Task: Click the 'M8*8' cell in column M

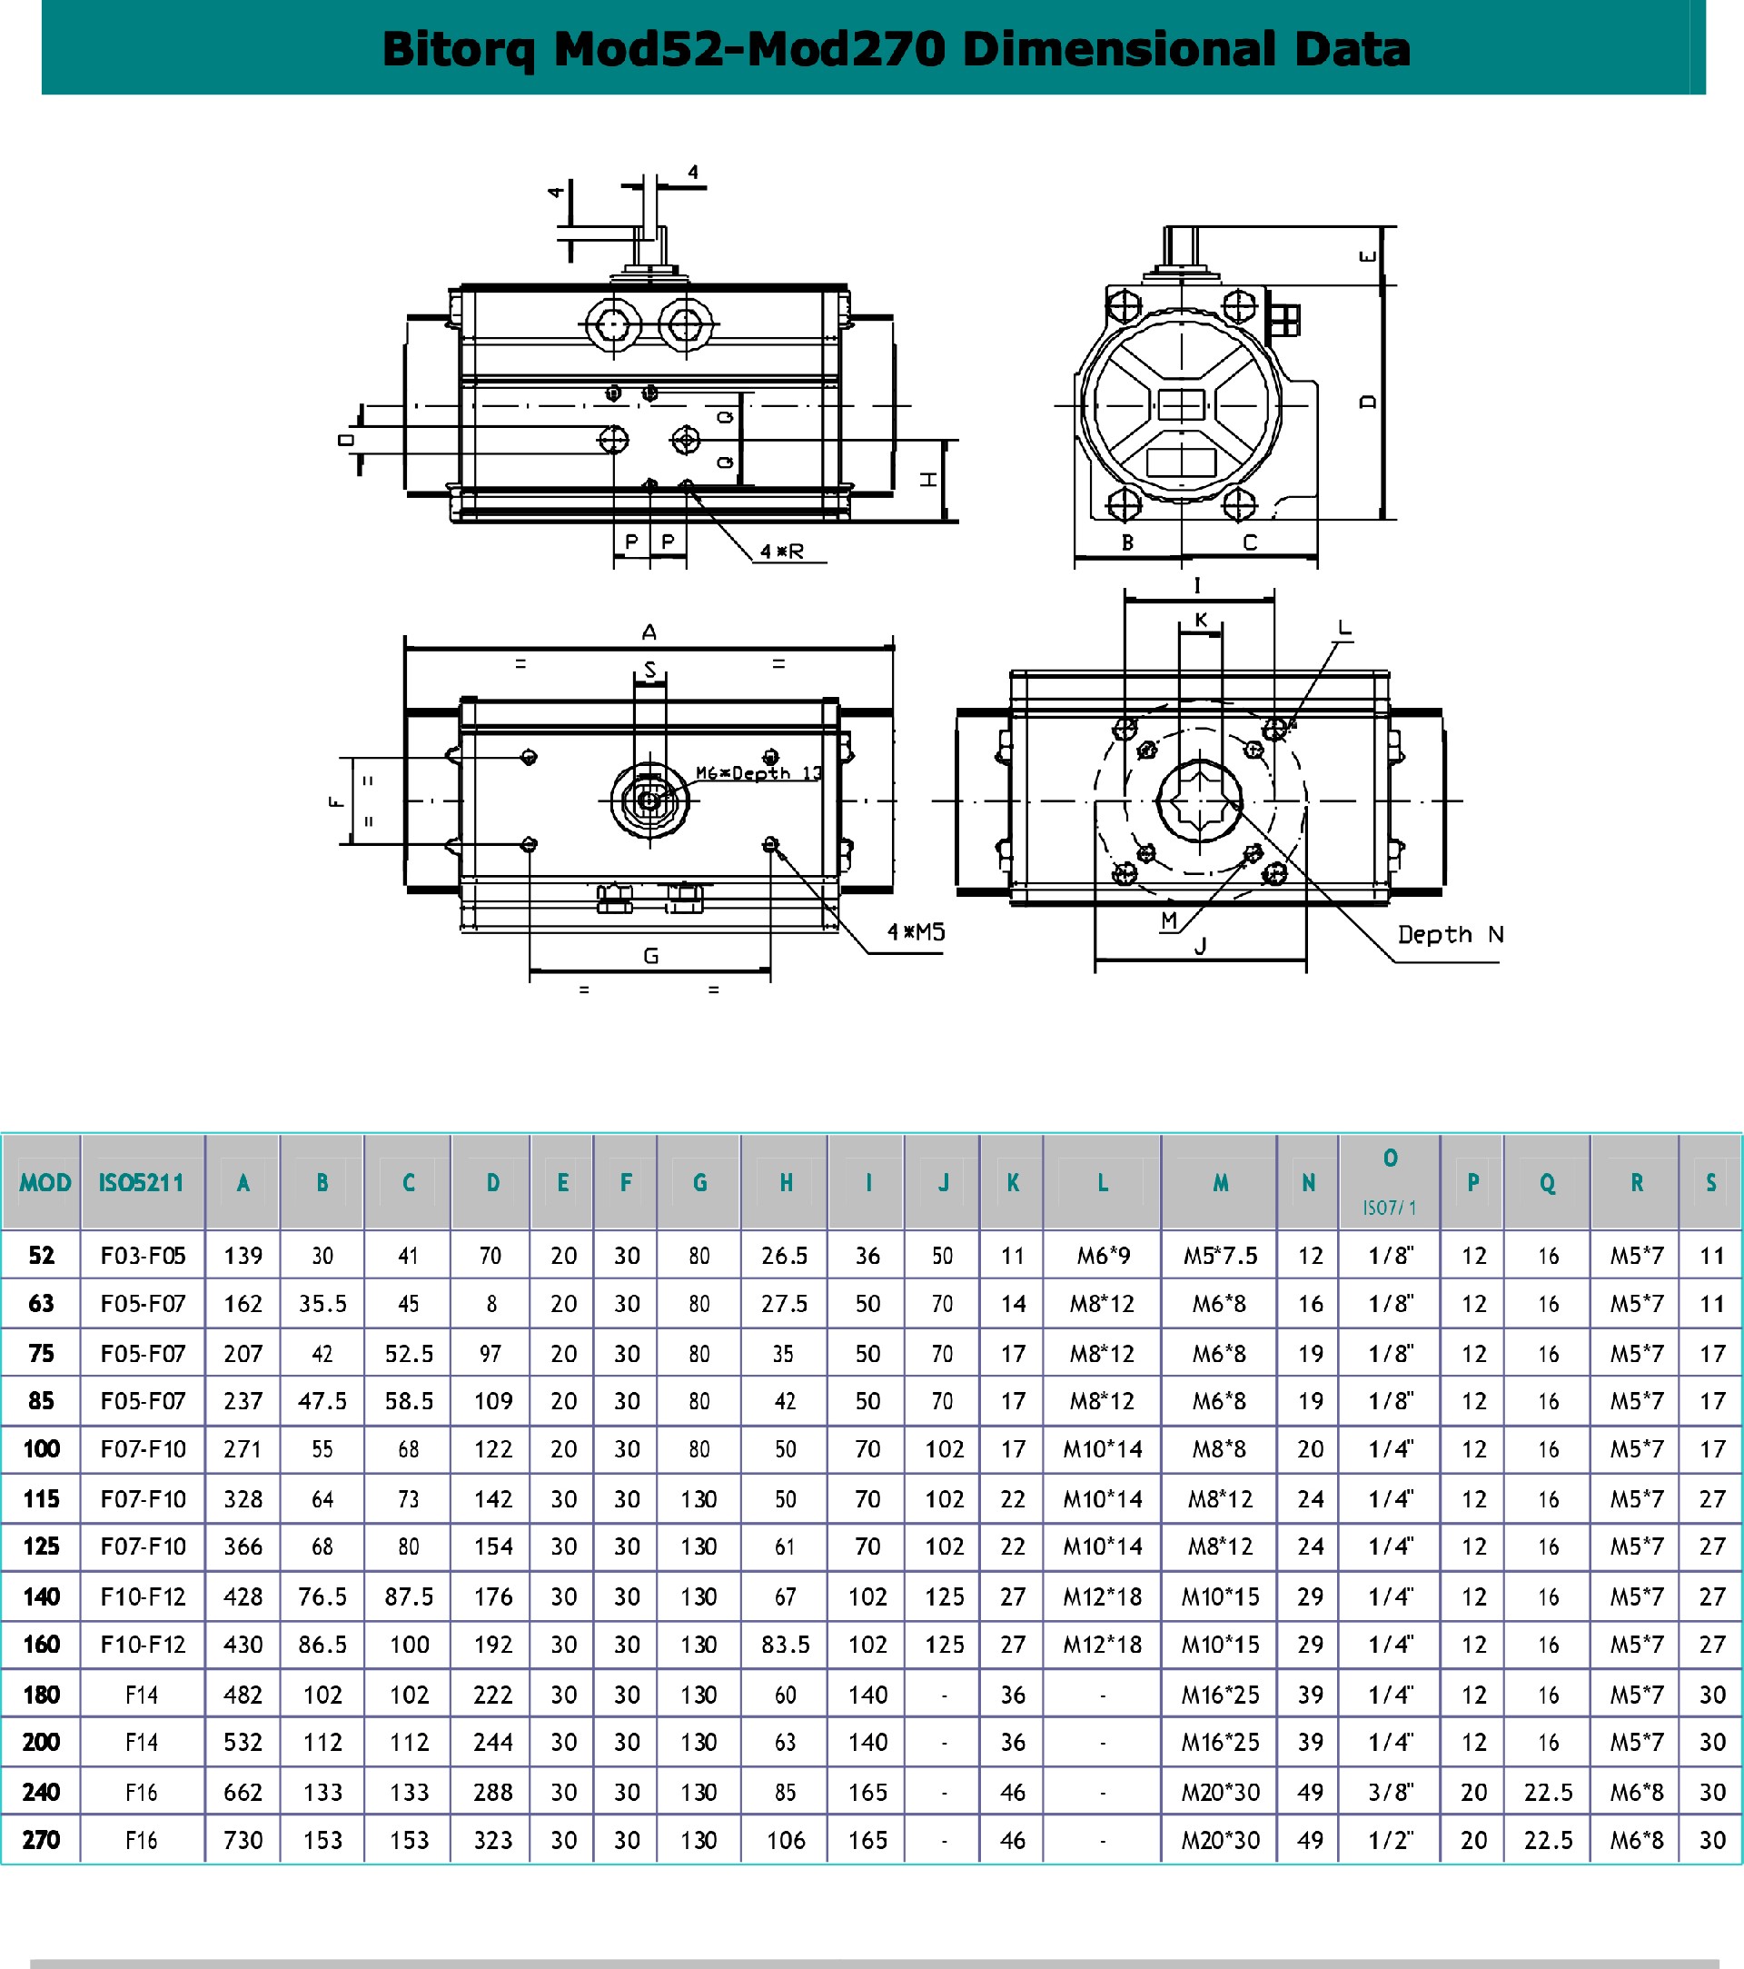Action: coord(1219,1450)
